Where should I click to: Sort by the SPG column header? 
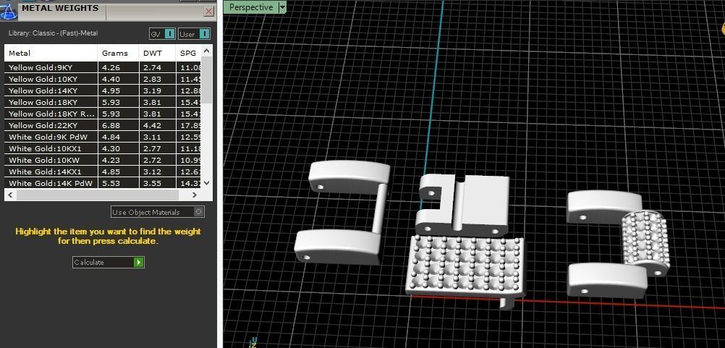click(x=188, y=53)
